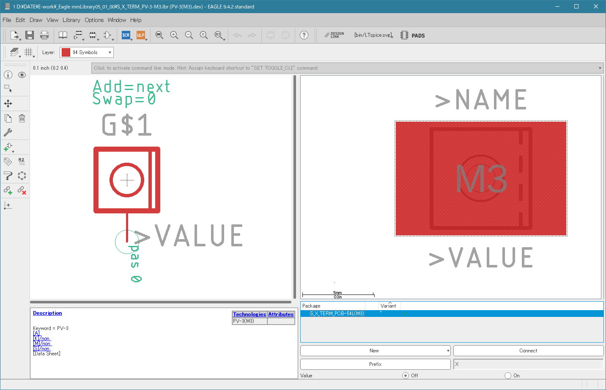Click the Print icon in toolbar
The width and height of the screenshot is (606, 390).
point(44,35)
